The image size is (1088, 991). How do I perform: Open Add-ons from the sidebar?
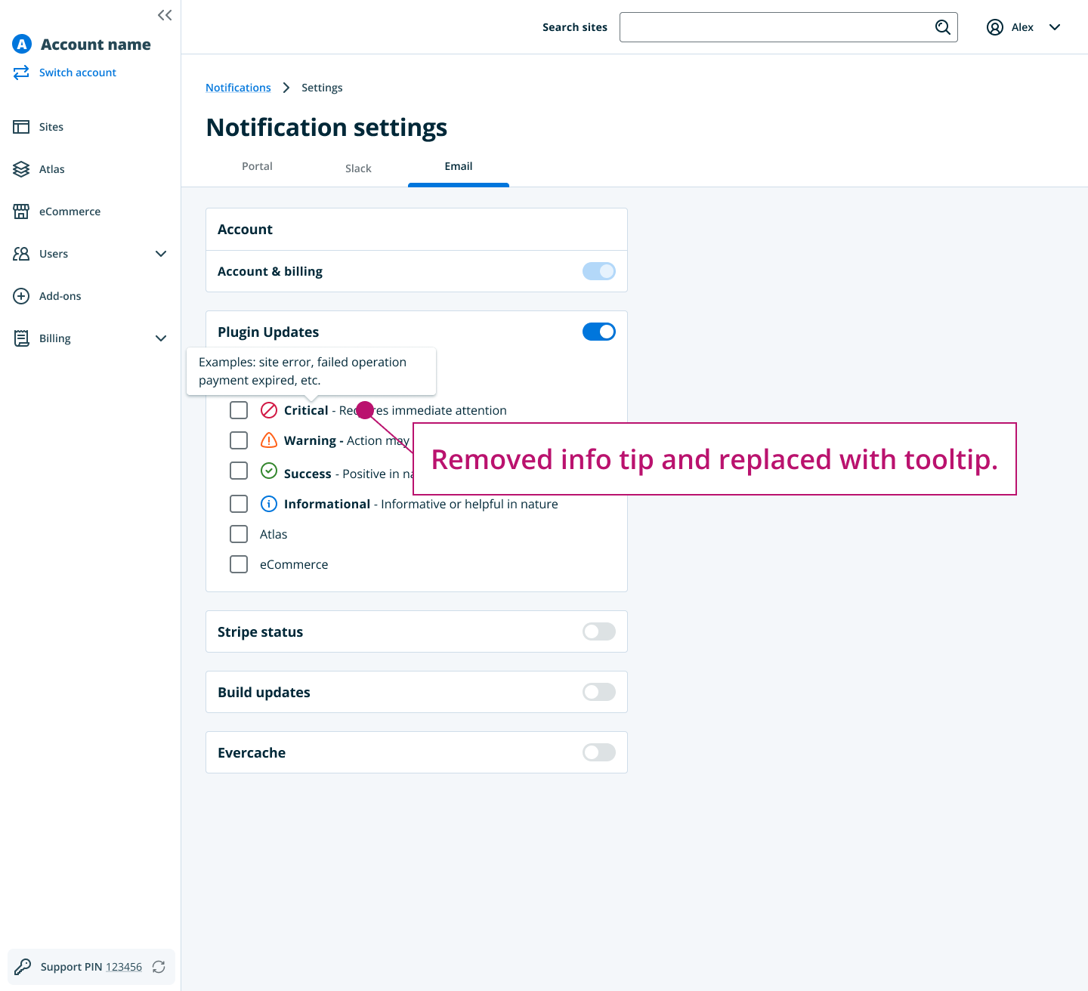pos(21,295)
